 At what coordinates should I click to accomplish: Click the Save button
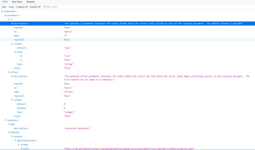coord(4,7)
